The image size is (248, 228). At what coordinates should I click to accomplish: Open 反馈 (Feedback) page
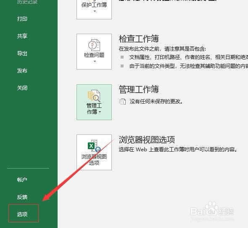pos(22,197)
